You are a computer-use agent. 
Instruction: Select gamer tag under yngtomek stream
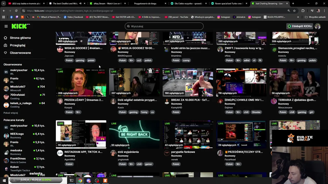click(x=149, y=164)
